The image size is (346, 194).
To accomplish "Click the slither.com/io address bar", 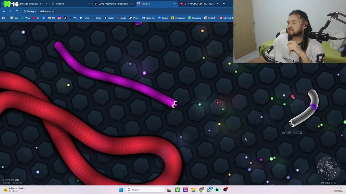I will click(48, 11).
